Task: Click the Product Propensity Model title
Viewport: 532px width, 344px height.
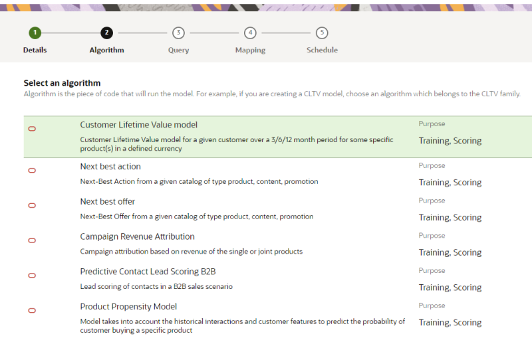Action: (128, 307)
